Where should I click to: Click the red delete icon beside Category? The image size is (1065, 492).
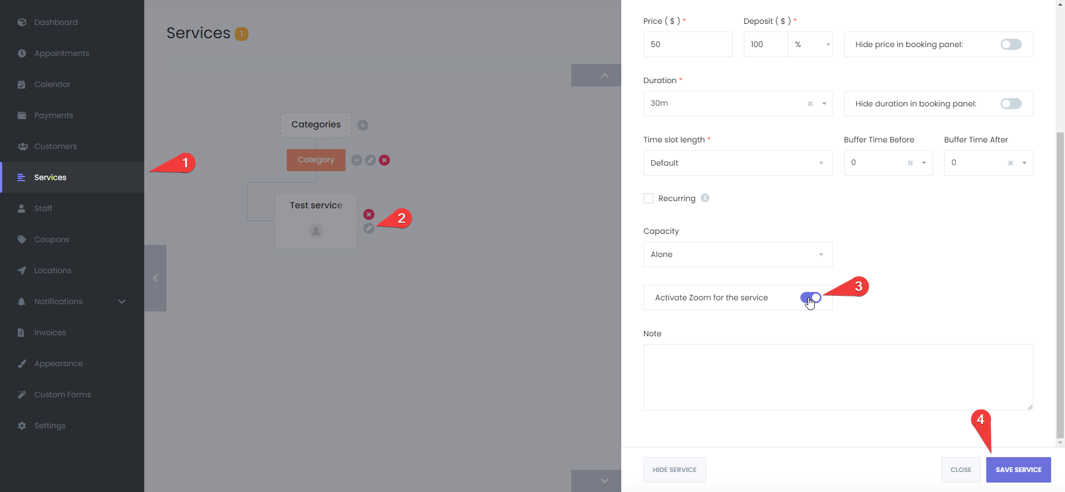pyautogui.click(x=384, y=160)
